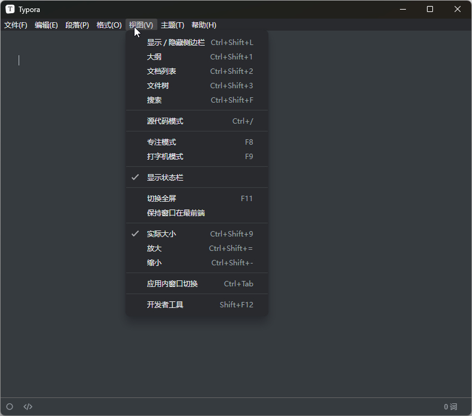
Task: Open the 段落(P) menu
Action: point(77,25)
